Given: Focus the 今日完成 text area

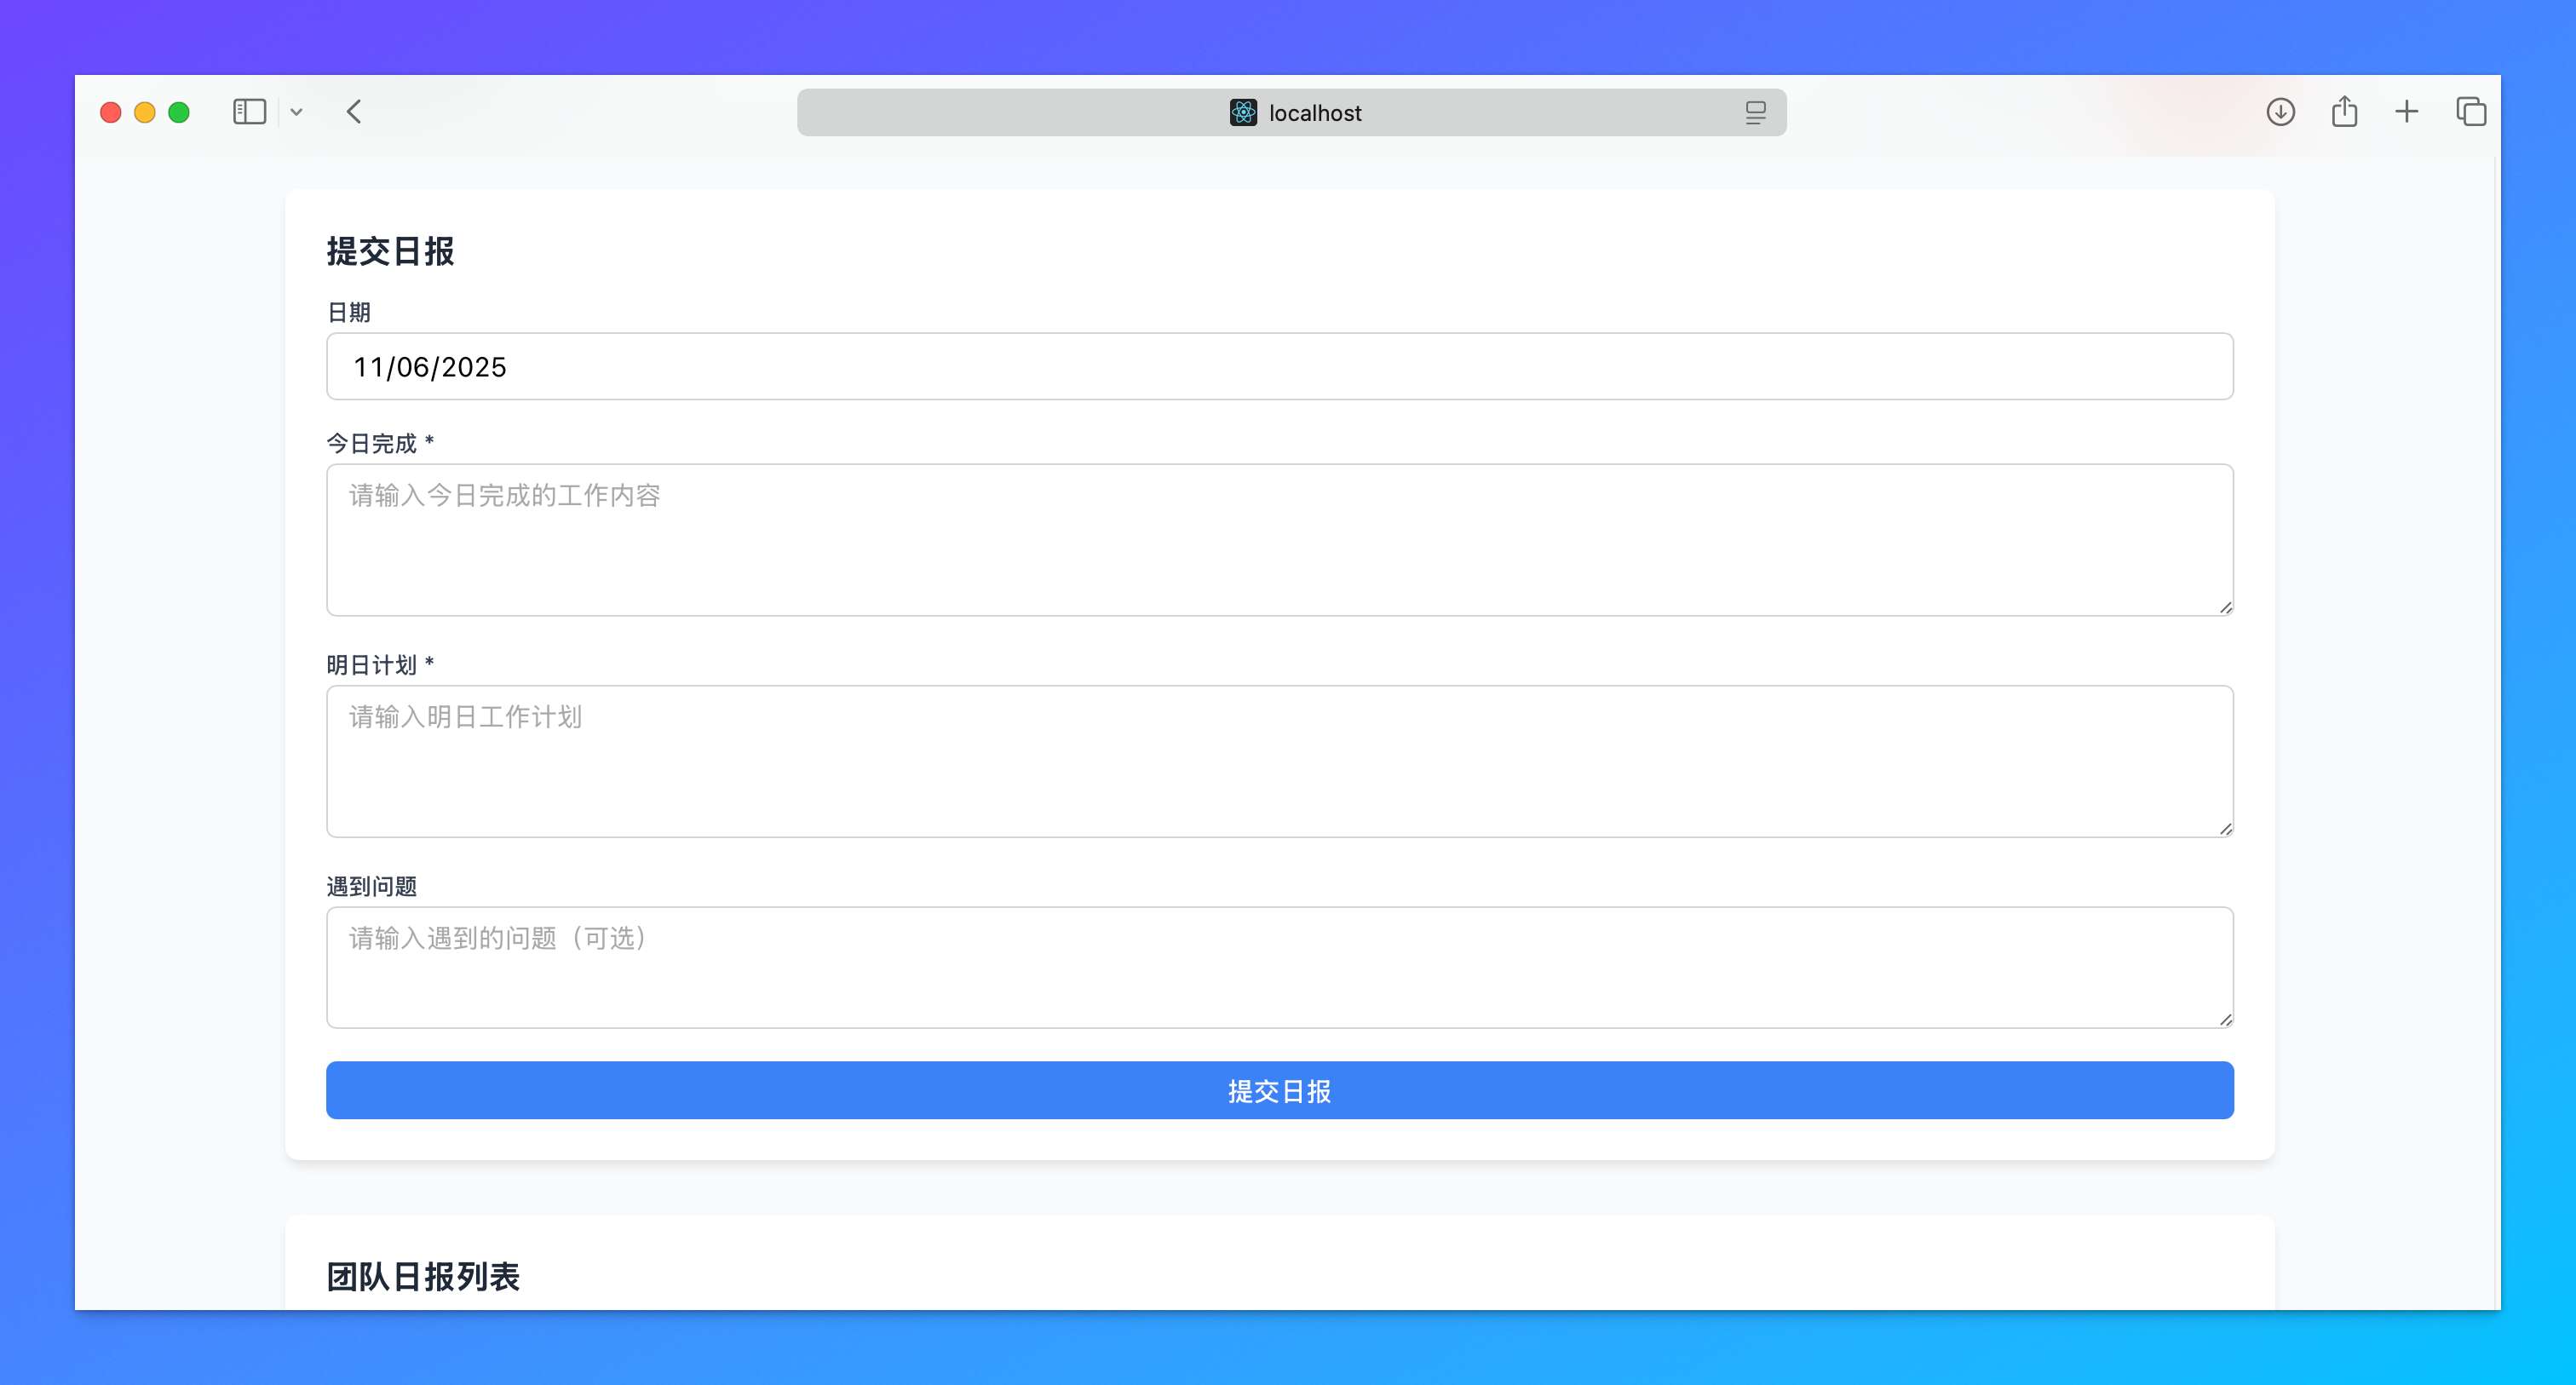Looking at the screenshot, I should click(x=1279, y=540).
